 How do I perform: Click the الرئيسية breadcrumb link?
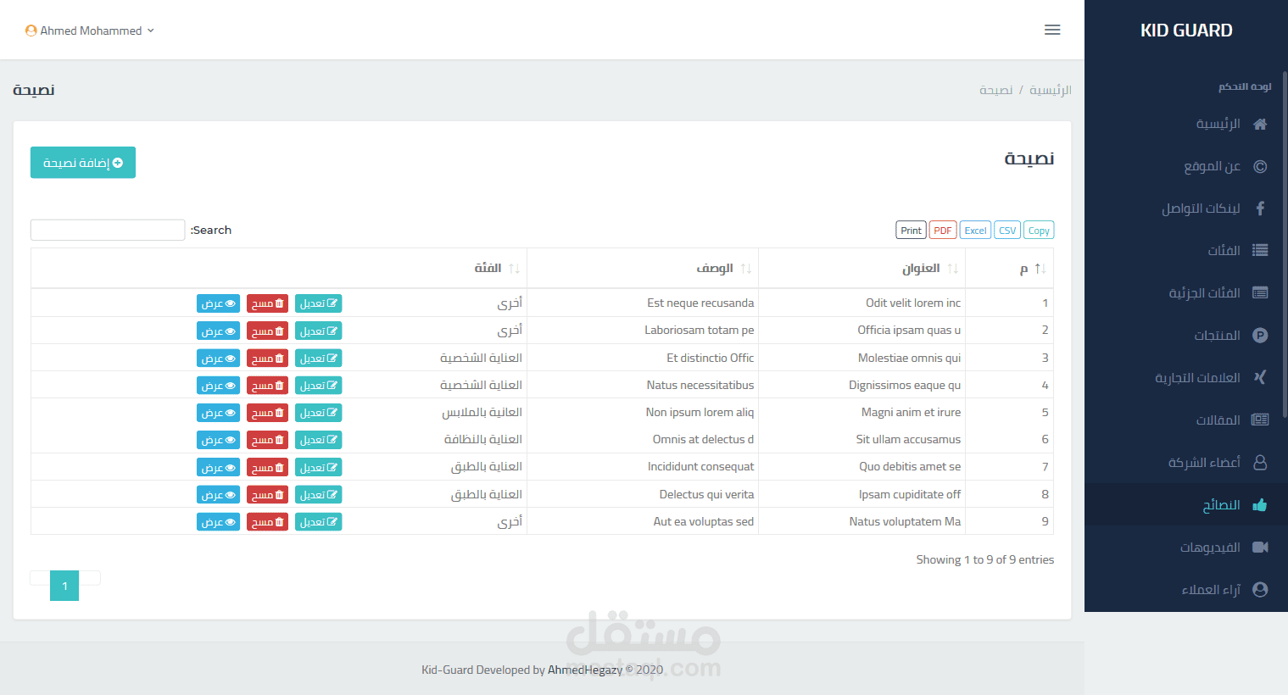click(1051, 90)
